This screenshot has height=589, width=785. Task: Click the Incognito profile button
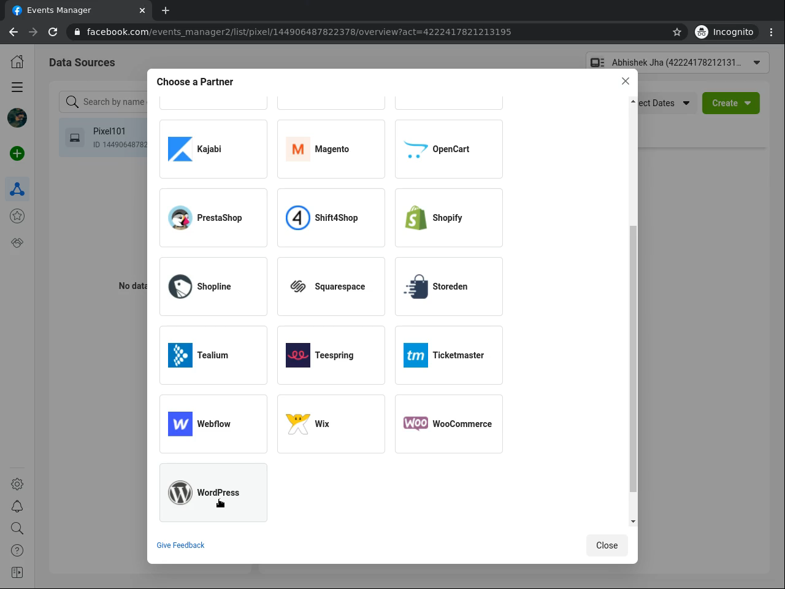point(725,32)
